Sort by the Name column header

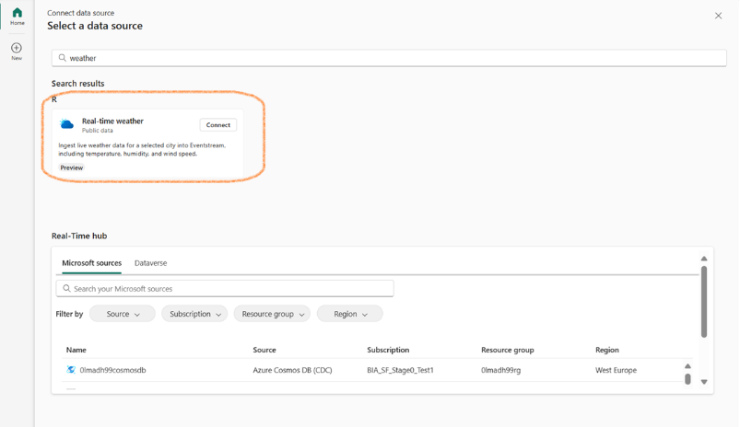[x=76, y=350]
